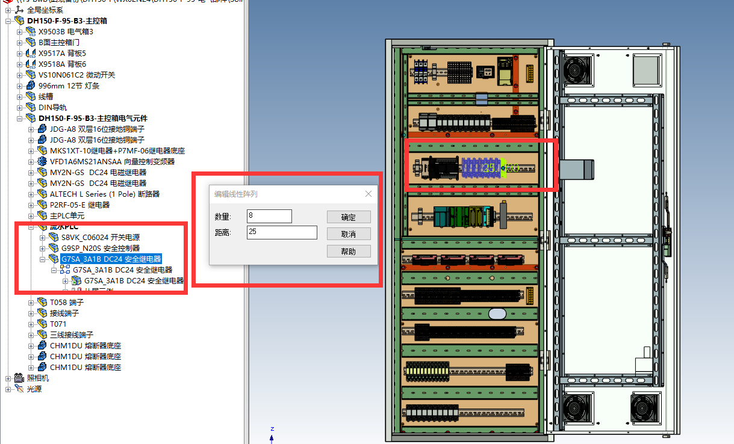The width and height of the screenshot is (734, 444).
Task: Click the gear icon beside VFD1A6MS21ANSAA 向量控制变频器
Action: [42, 161]
